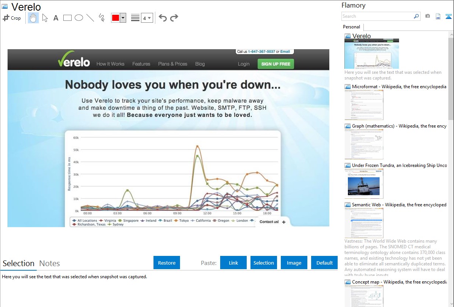
Task: Open the Verelo snapshot thumbnail in sidebar
Action: click(x=372, y=54)
